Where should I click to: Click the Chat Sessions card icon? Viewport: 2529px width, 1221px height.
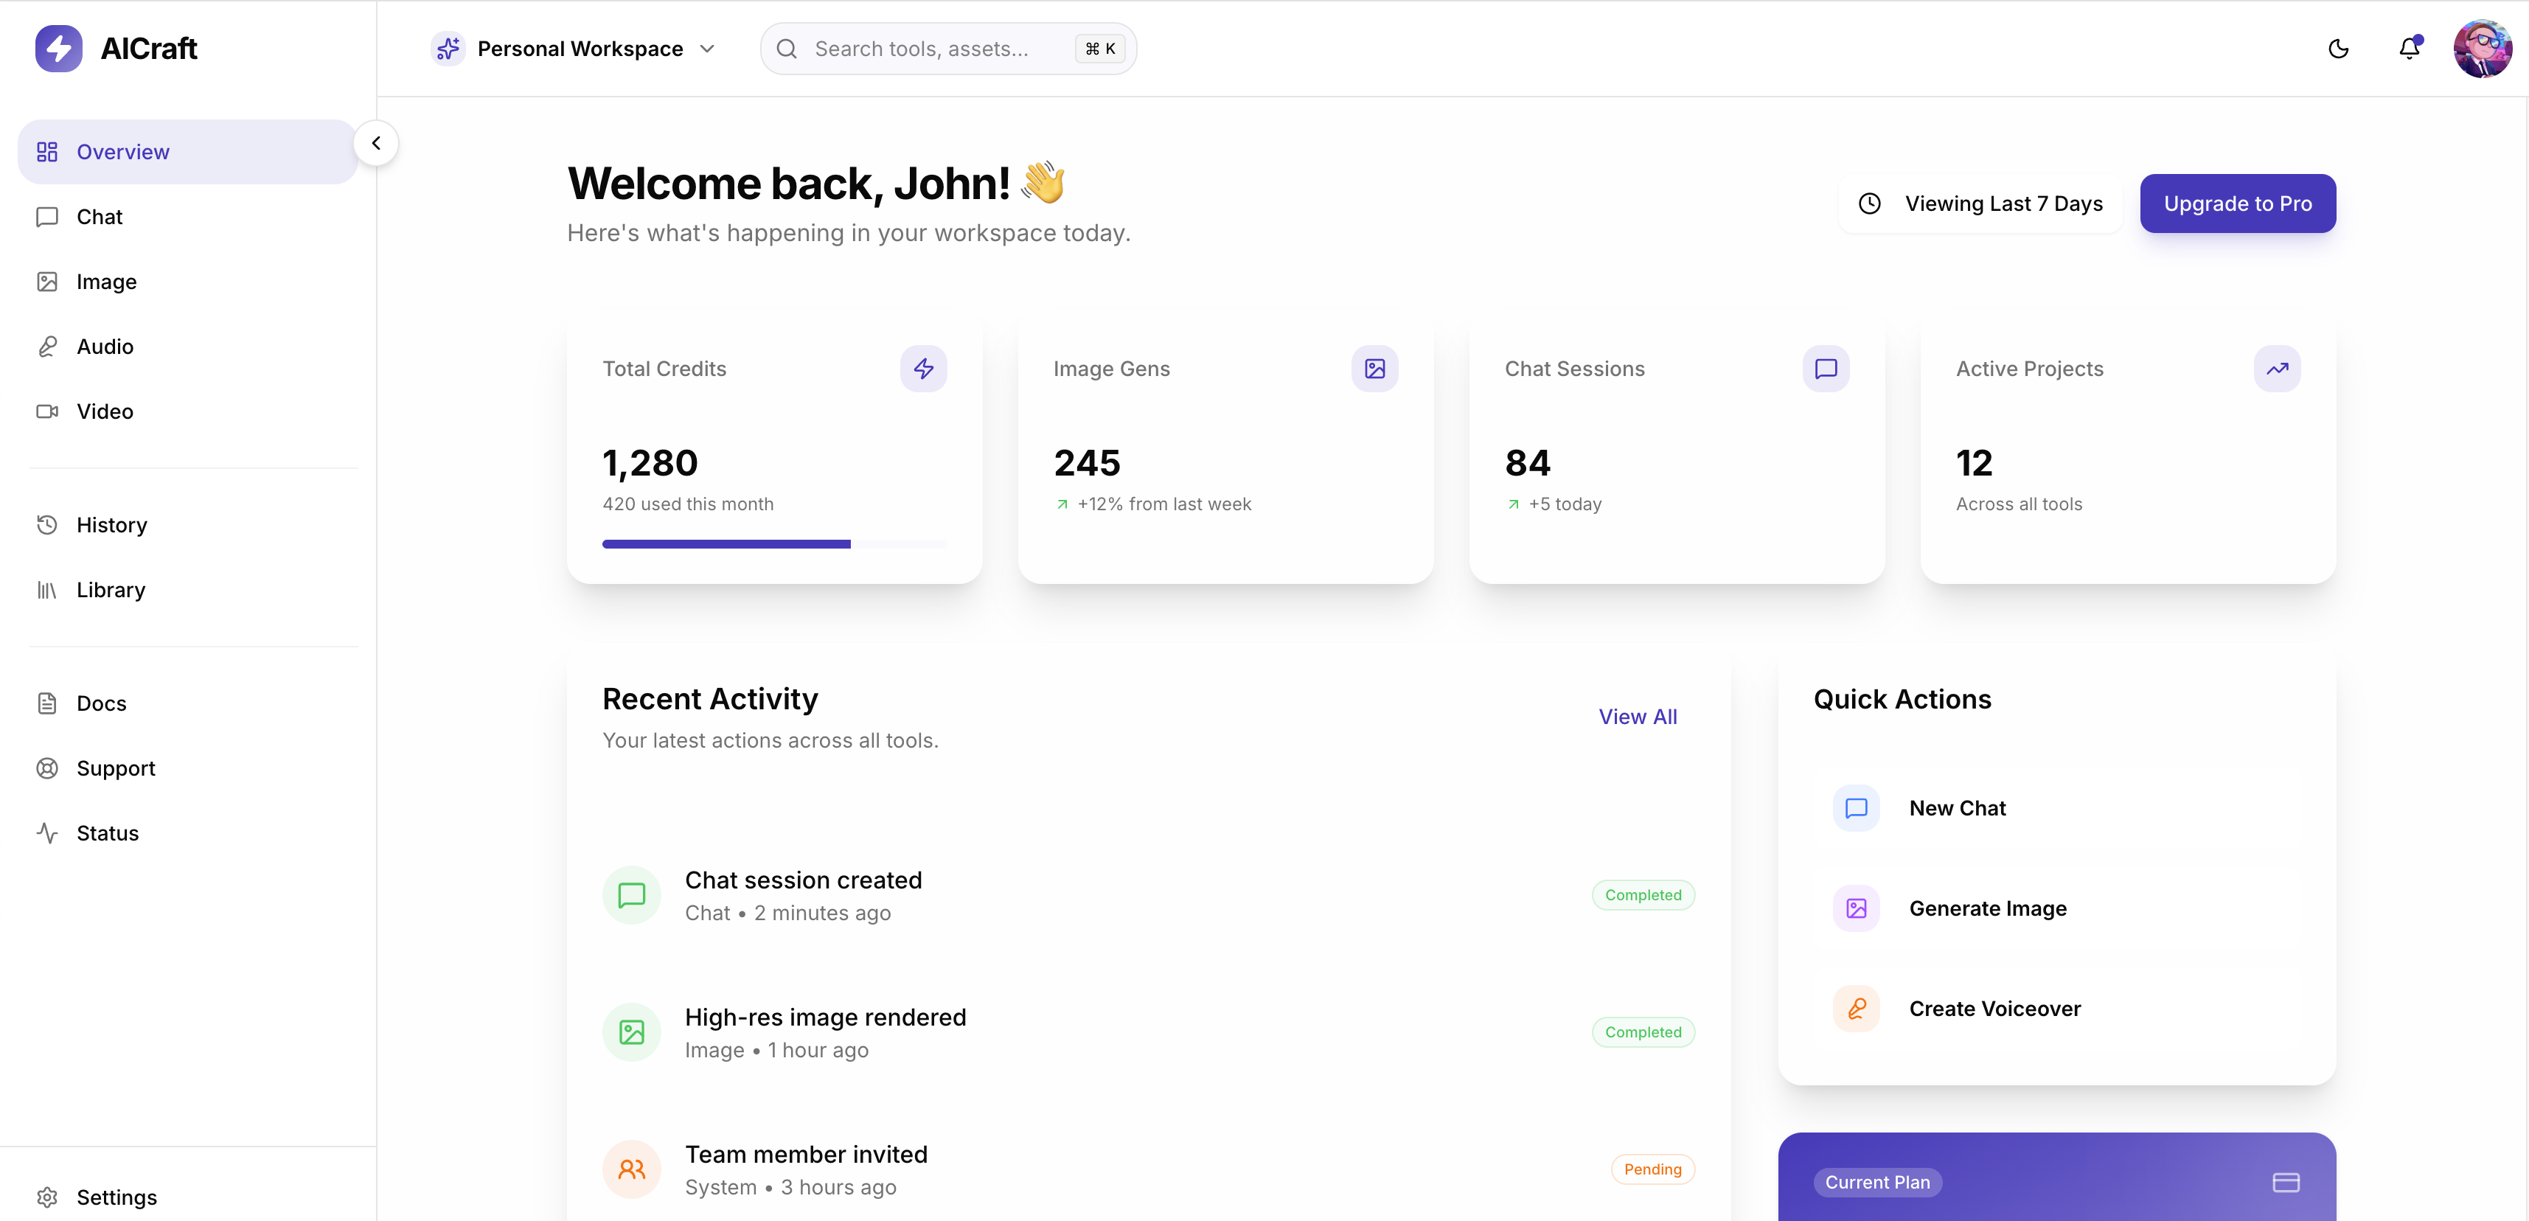click(1825, 368)
